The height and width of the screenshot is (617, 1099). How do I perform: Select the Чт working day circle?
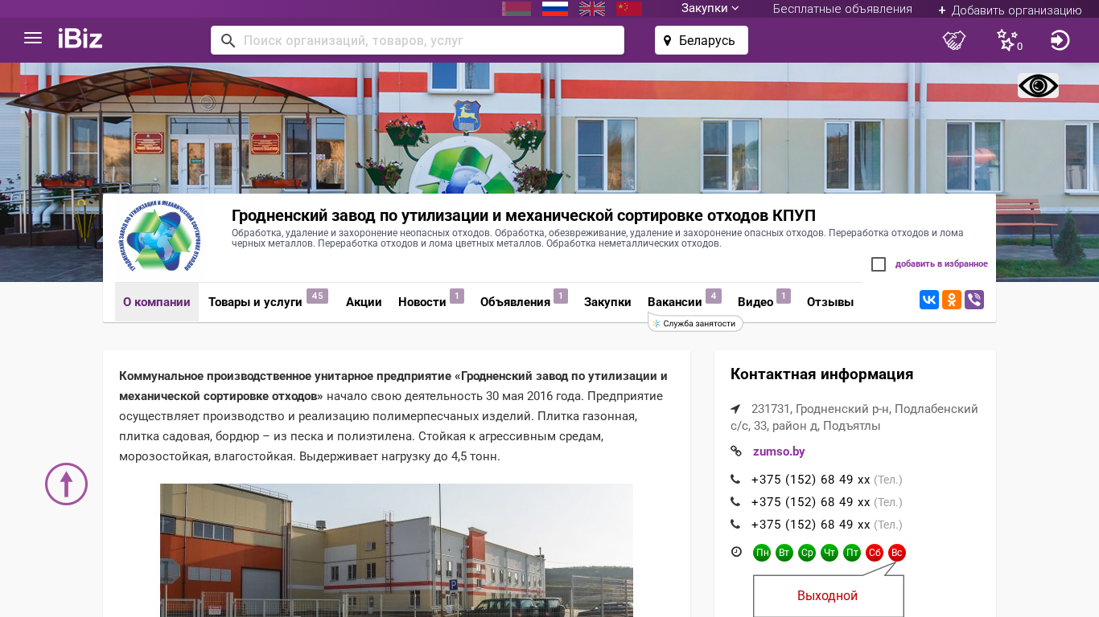(829, 553)
